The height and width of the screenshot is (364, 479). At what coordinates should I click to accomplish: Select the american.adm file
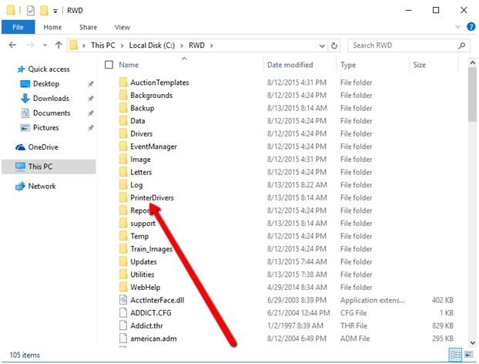(153, 339)
